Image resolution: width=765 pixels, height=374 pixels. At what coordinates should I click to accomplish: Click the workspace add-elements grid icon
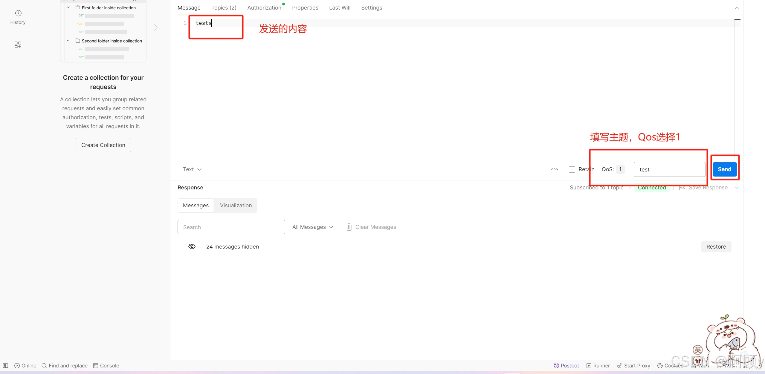(x=18, y=45)
